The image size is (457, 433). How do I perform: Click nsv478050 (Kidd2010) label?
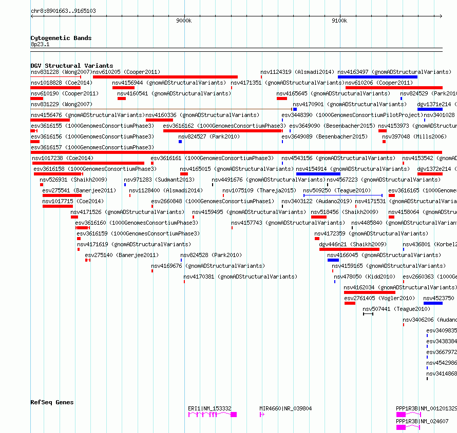click(x=365, y=277)
